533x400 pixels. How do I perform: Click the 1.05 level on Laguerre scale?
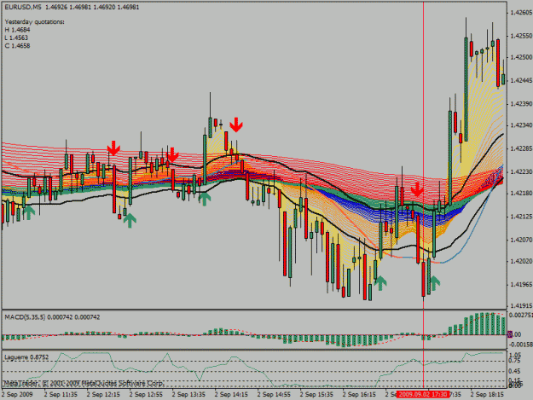pyautogui.click(x=516, y=355)
